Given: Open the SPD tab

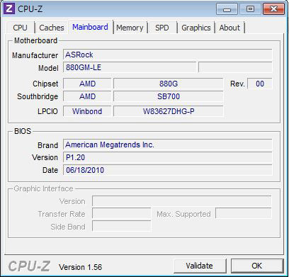Looking at the screenshot, I should point(162,28).
